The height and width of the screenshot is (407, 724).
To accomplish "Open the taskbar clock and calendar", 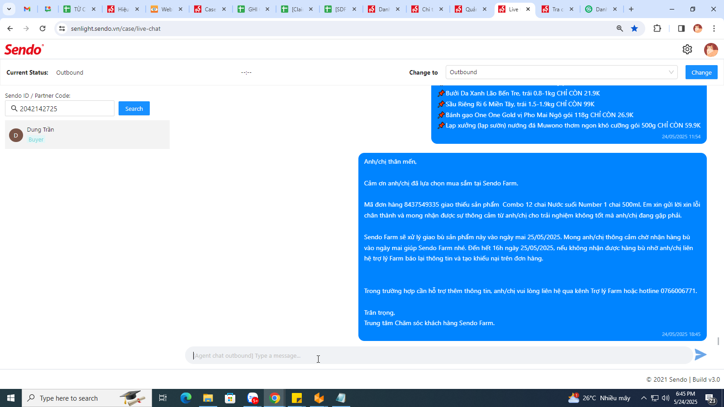I will (686, 398).
